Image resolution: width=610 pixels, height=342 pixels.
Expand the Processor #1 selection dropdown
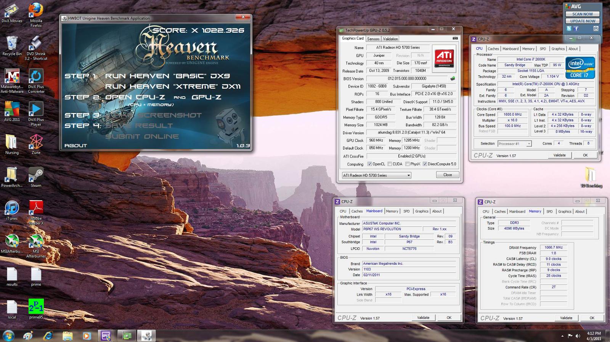click(x=515, y=144)
